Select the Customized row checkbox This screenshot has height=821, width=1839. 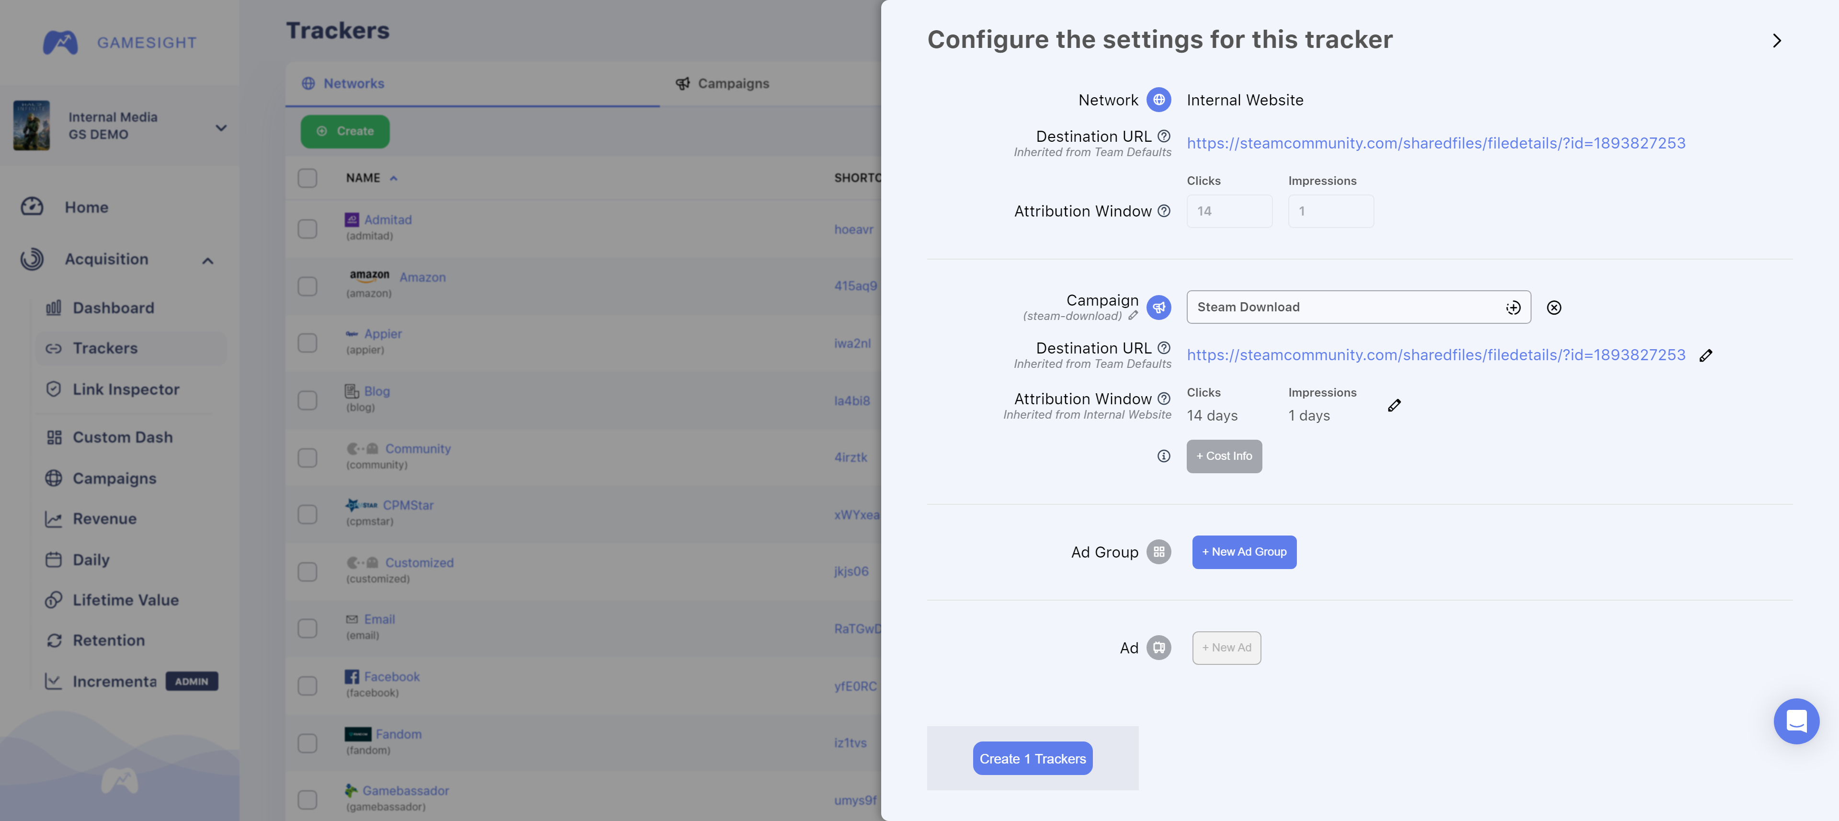(307, 571)
